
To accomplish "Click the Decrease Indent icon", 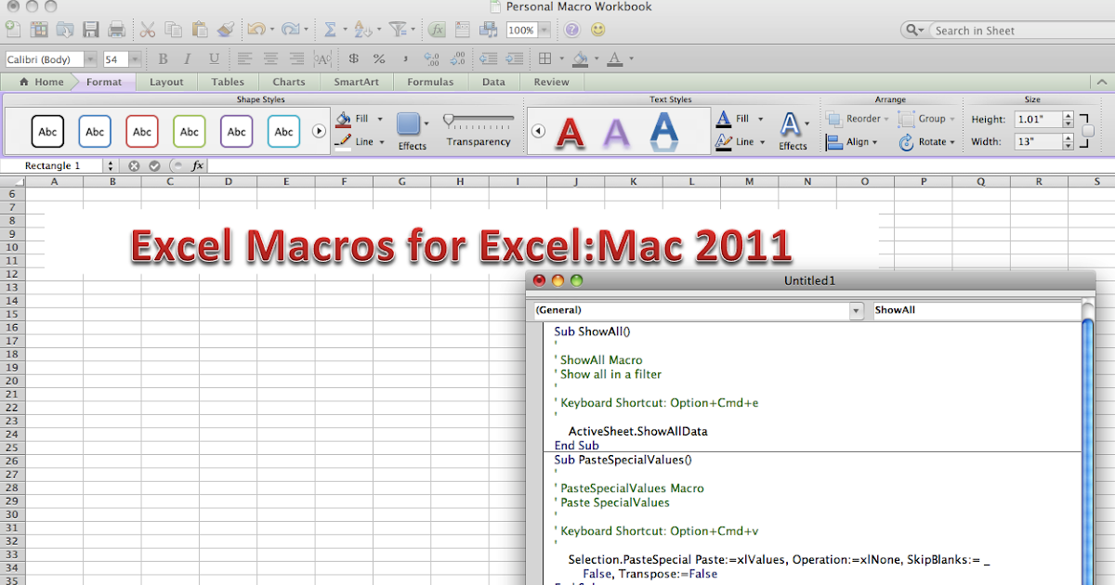I will pyautogui.click(x=488, y=58).
